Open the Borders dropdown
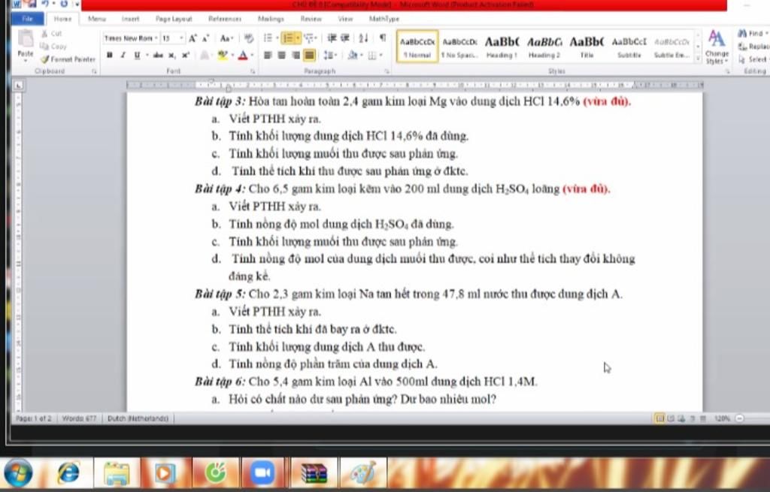 381,55
